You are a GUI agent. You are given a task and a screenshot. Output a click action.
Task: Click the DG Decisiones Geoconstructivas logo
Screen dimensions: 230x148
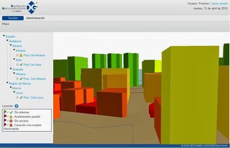point(20,8)
